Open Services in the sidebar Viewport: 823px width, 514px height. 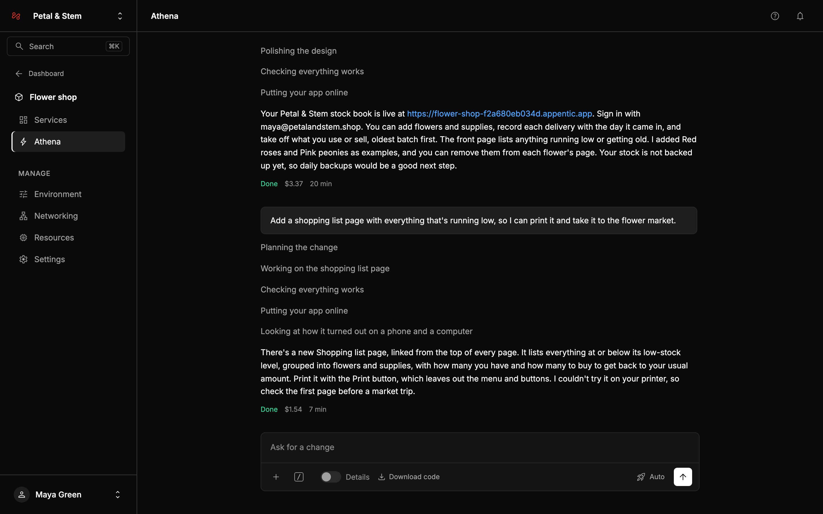[x=68, y=120]
